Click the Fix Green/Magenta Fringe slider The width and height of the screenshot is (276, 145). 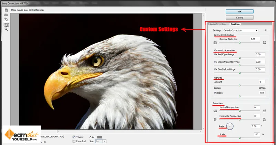point(239,65)
